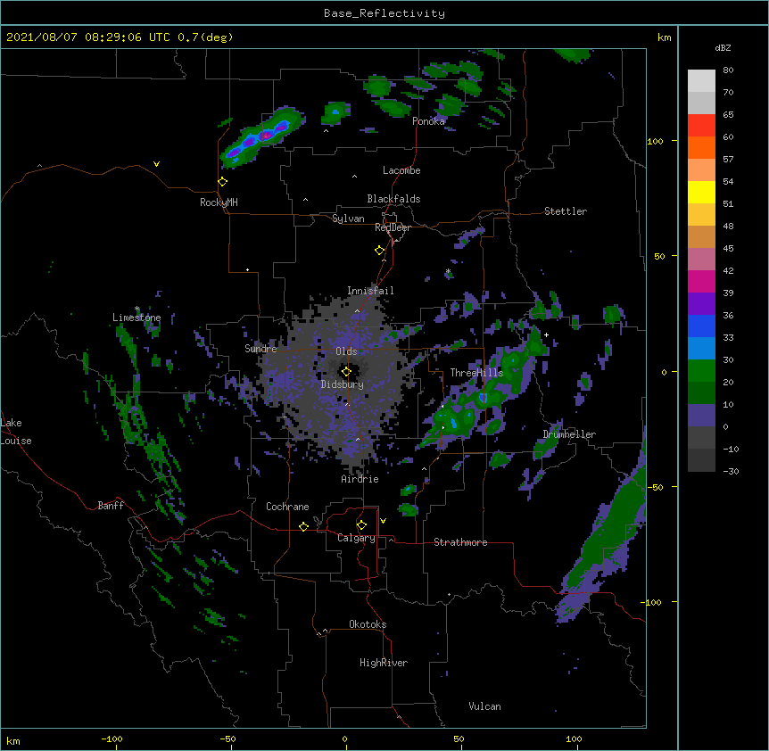Select the Sundre town label

[260, 349]
